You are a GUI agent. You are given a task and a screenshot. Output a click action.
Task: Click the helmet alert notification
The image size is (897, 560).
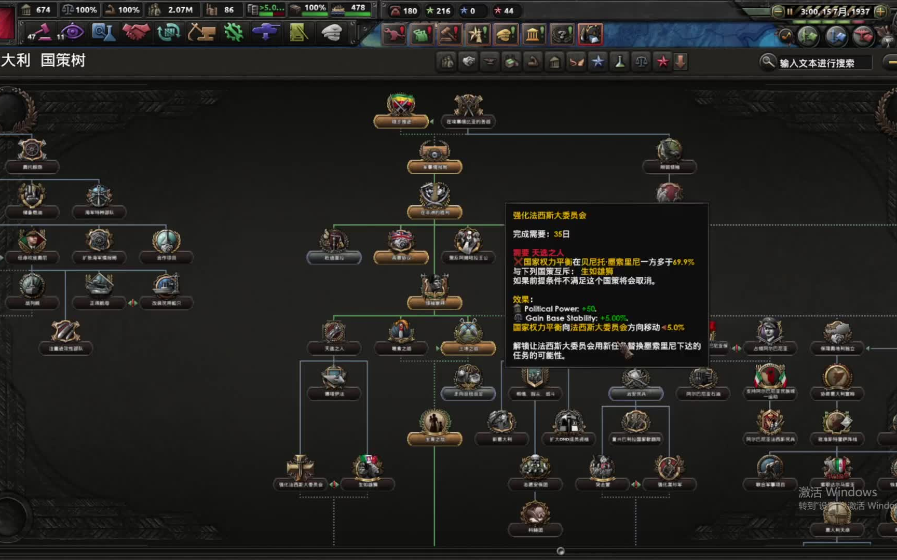[x=506, y=35]
